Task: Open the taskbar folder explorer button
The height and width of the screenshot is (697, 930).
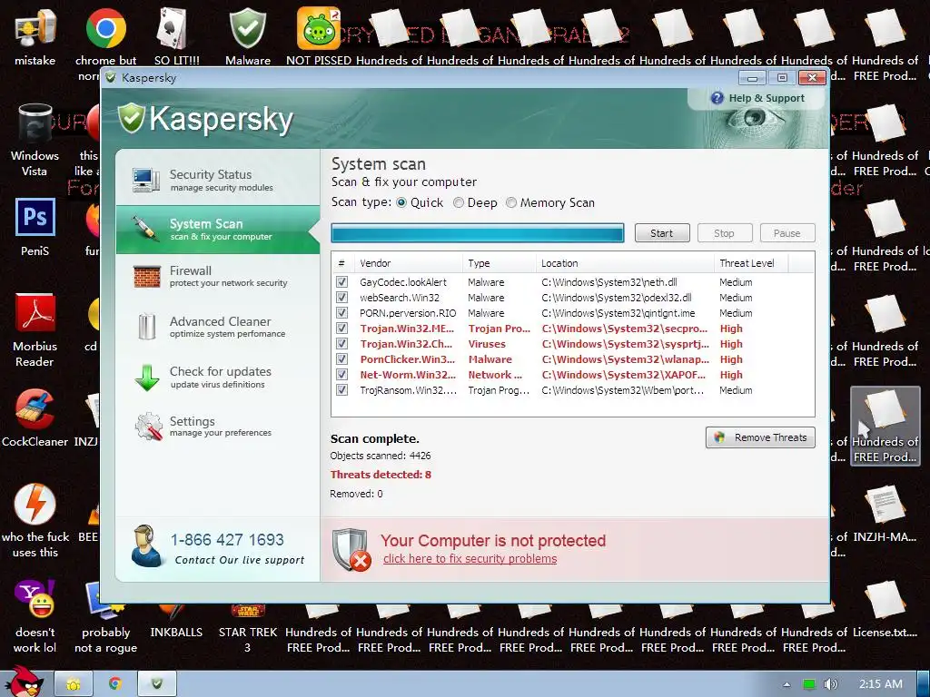Action: (74, 684)
